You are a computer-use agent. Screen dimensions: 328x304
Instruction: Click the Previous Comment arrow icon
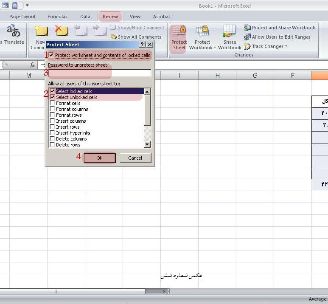point(81,31)
